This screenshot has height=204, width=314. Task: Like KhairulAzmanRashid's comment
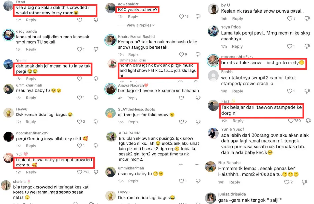[x=181, y=54]
